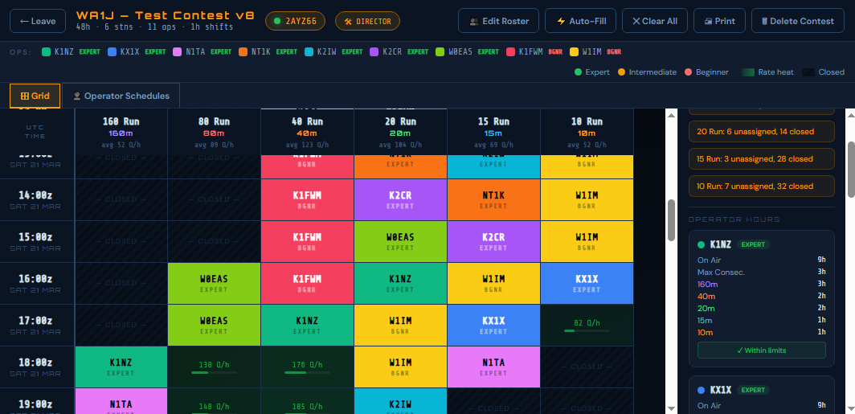Click the 20 Run unassigned warning

[x=762, y=132]
